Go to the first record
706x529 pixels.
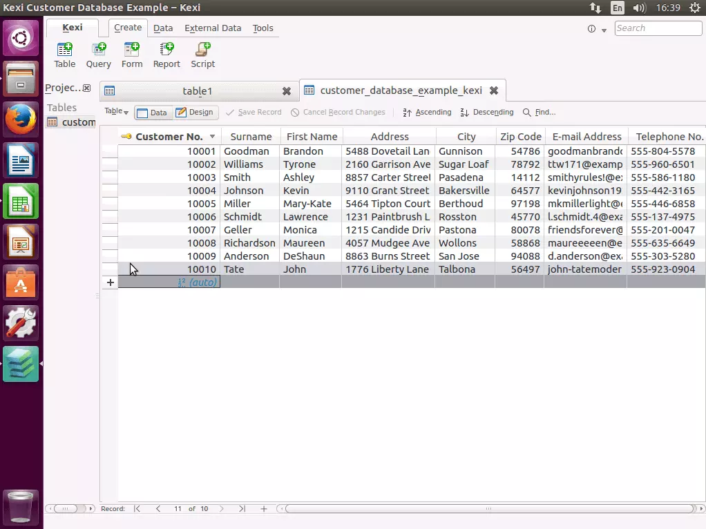coord(137,509)
